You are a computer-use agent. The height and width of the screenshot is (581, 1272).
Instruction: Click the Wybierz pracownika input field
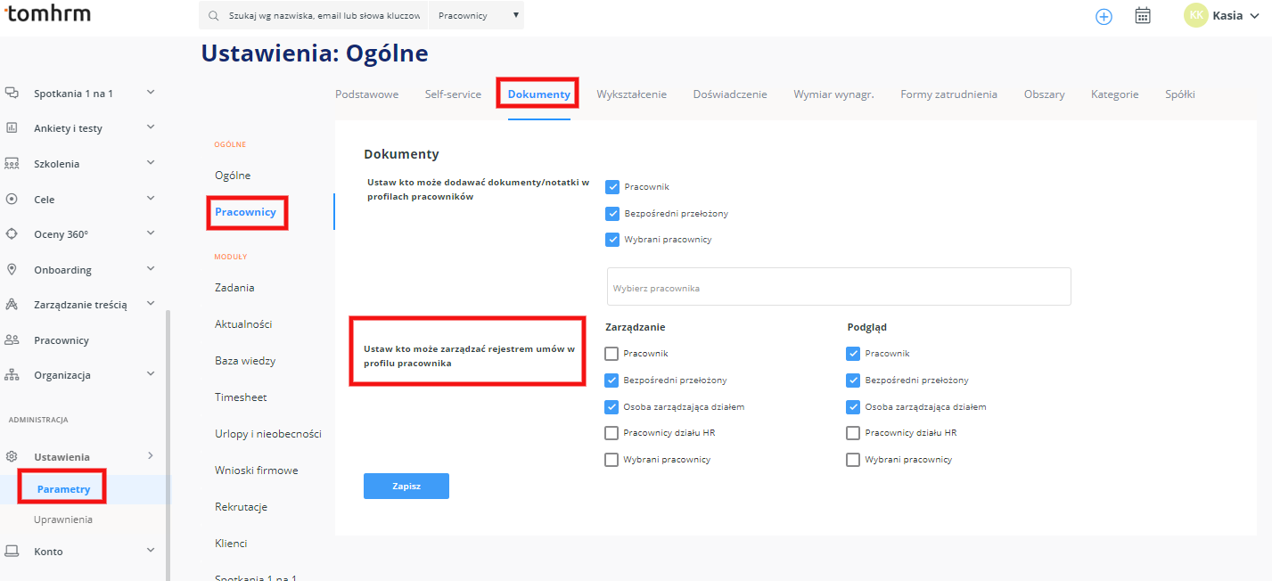[x=838, y=288]
